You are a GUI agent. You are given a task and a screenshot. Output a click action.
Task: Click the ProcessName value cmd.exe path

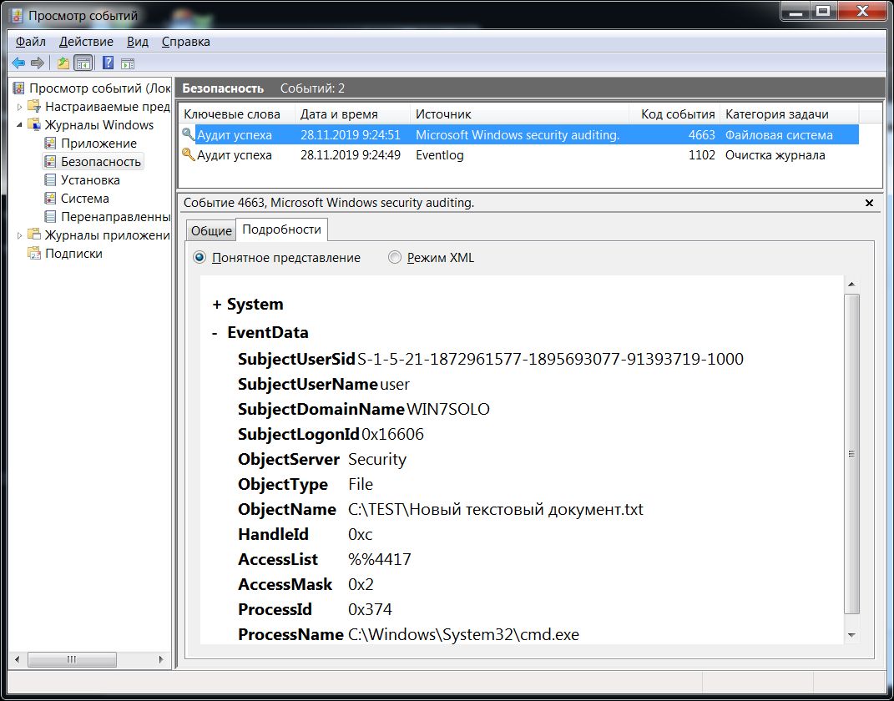click(463, 634)
